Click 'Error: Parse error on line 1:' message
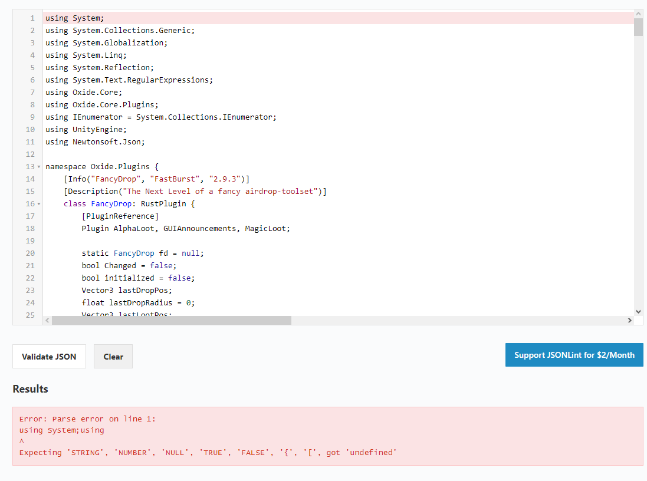Viewport: 647px width, 481px height. pyautogui.click(x=87, y=419)
